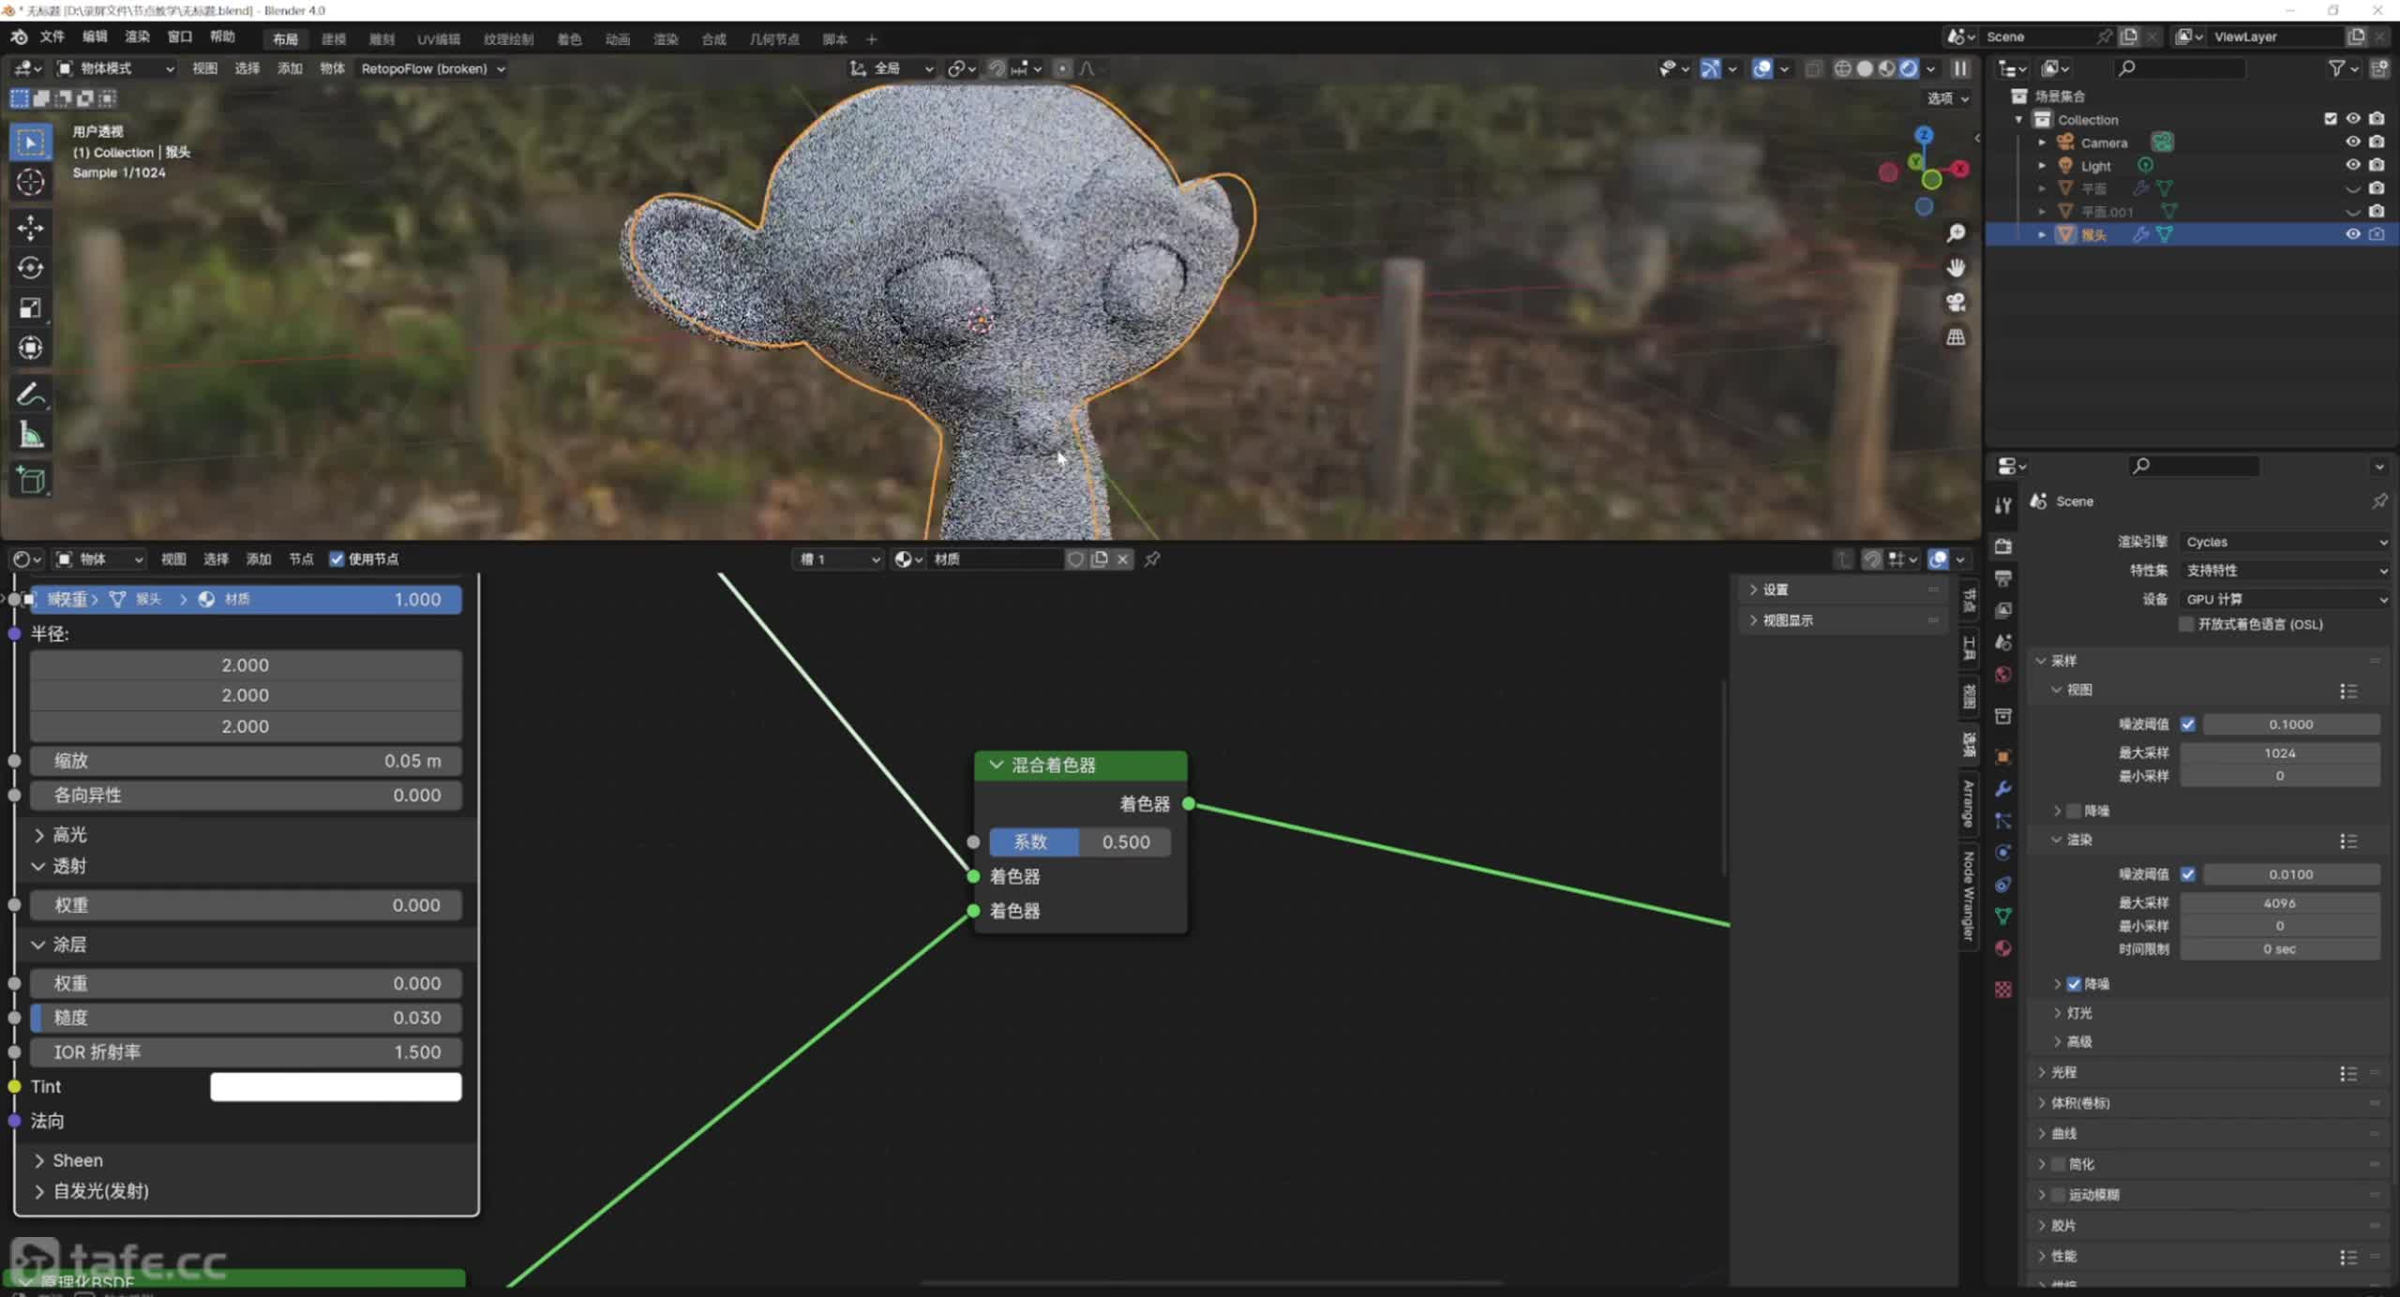Select the Measure tool
This screenshot has height=1297, width=2400.
point(30,435)
